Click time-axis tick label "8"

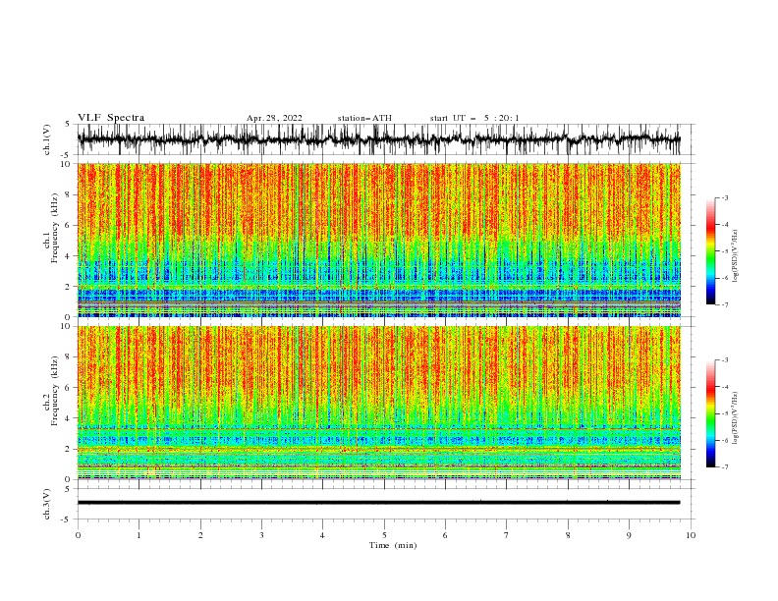click(568, 535)
